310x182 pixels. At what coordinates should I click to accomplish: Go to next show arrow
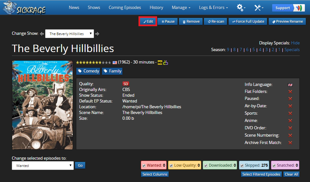tap(97, 34)
